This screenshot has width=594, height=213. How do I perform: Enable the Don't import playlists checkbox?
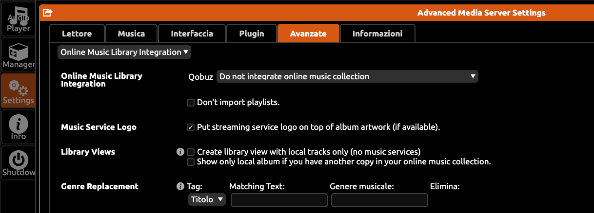[191, 103]
